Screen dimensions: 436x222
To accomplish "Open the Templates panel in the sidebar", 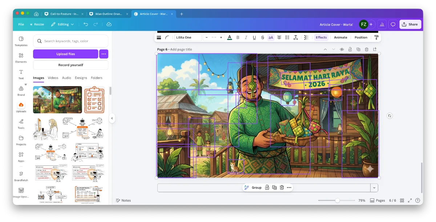I will tap(21, 41).
